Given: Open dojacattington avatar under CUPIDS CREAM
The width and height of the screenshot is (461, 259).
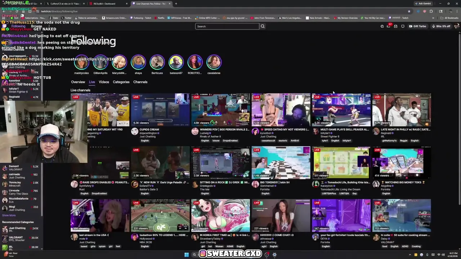Looking at the screenshot, I should [x=134, y=132].
